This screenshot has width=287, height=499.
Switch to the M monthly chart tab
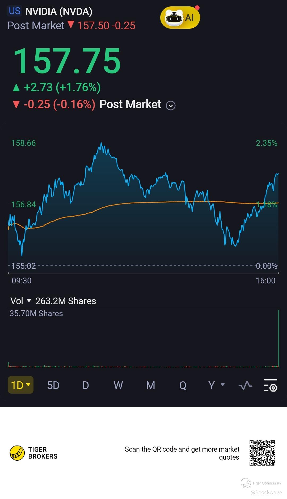click(151, 385)
